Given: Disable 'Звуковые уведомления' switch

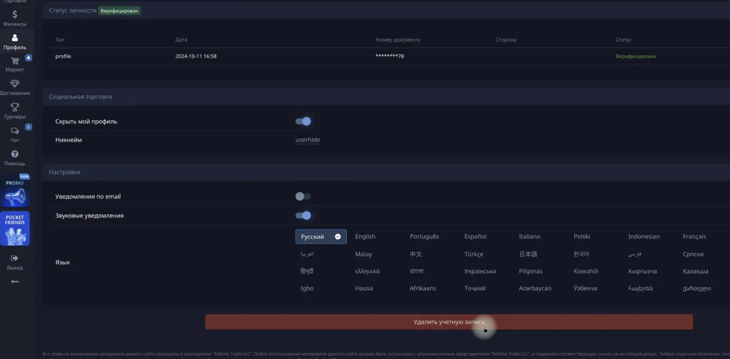Looking at the screenshot, I should [303, 215].
